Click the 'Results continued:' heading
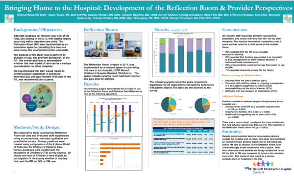 (x=171, y=30)
